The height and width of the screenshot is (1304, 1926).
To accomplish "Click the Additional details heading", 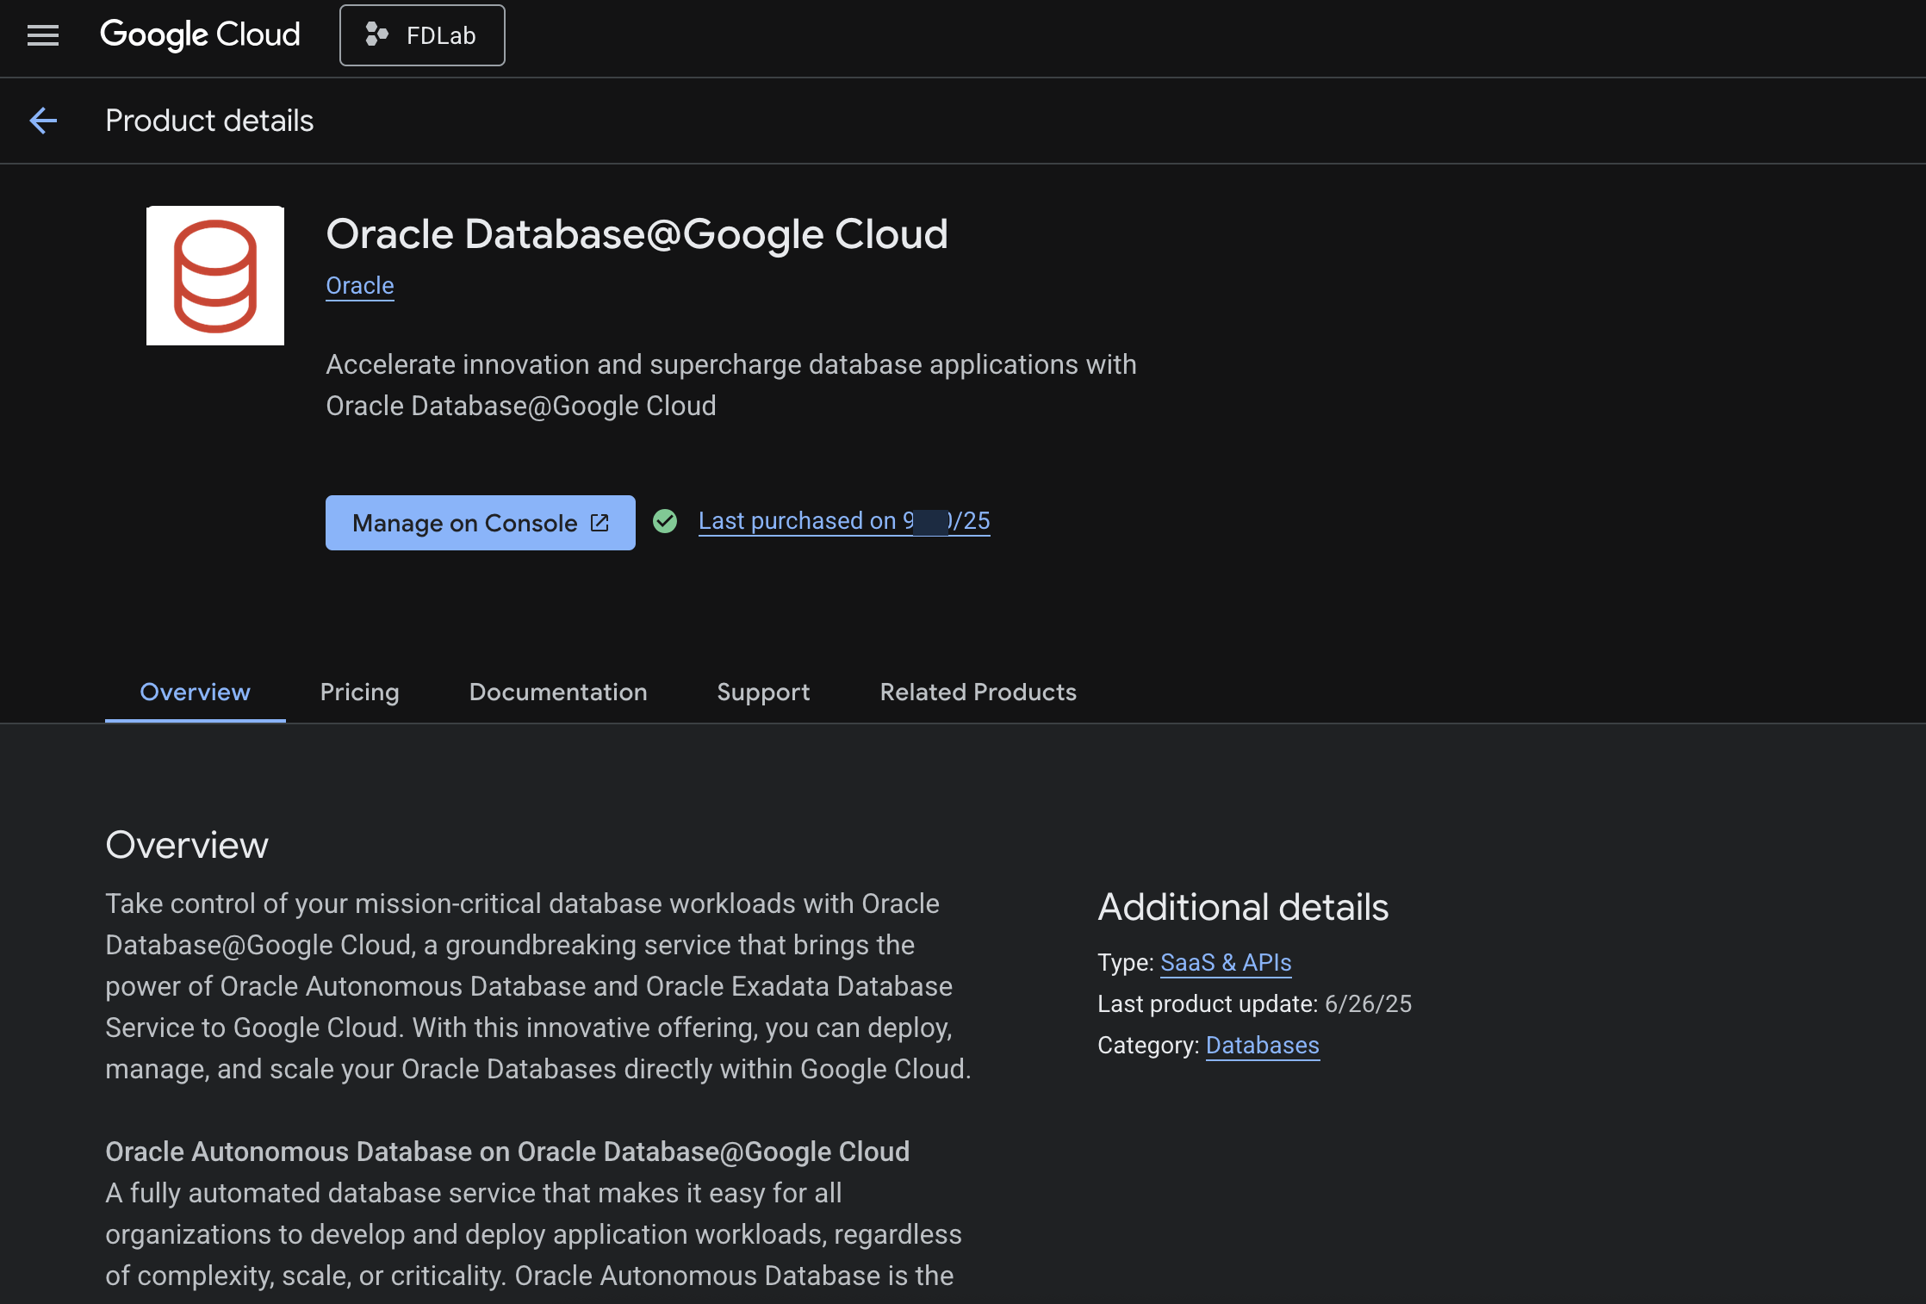I will coord(1243,907).
